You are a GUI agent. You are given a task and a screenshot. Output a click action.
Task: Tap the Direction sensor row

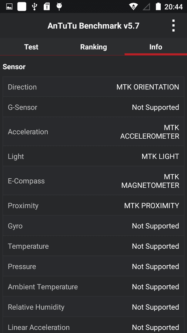pyautogui.click(x=93, y=87)
